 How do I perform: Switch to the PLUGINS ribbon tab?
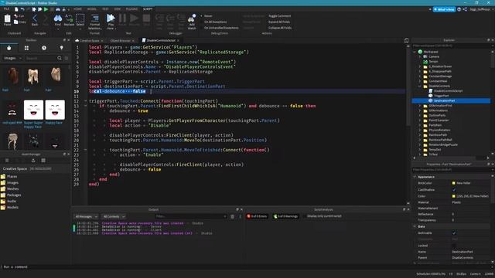click(131, 9)
